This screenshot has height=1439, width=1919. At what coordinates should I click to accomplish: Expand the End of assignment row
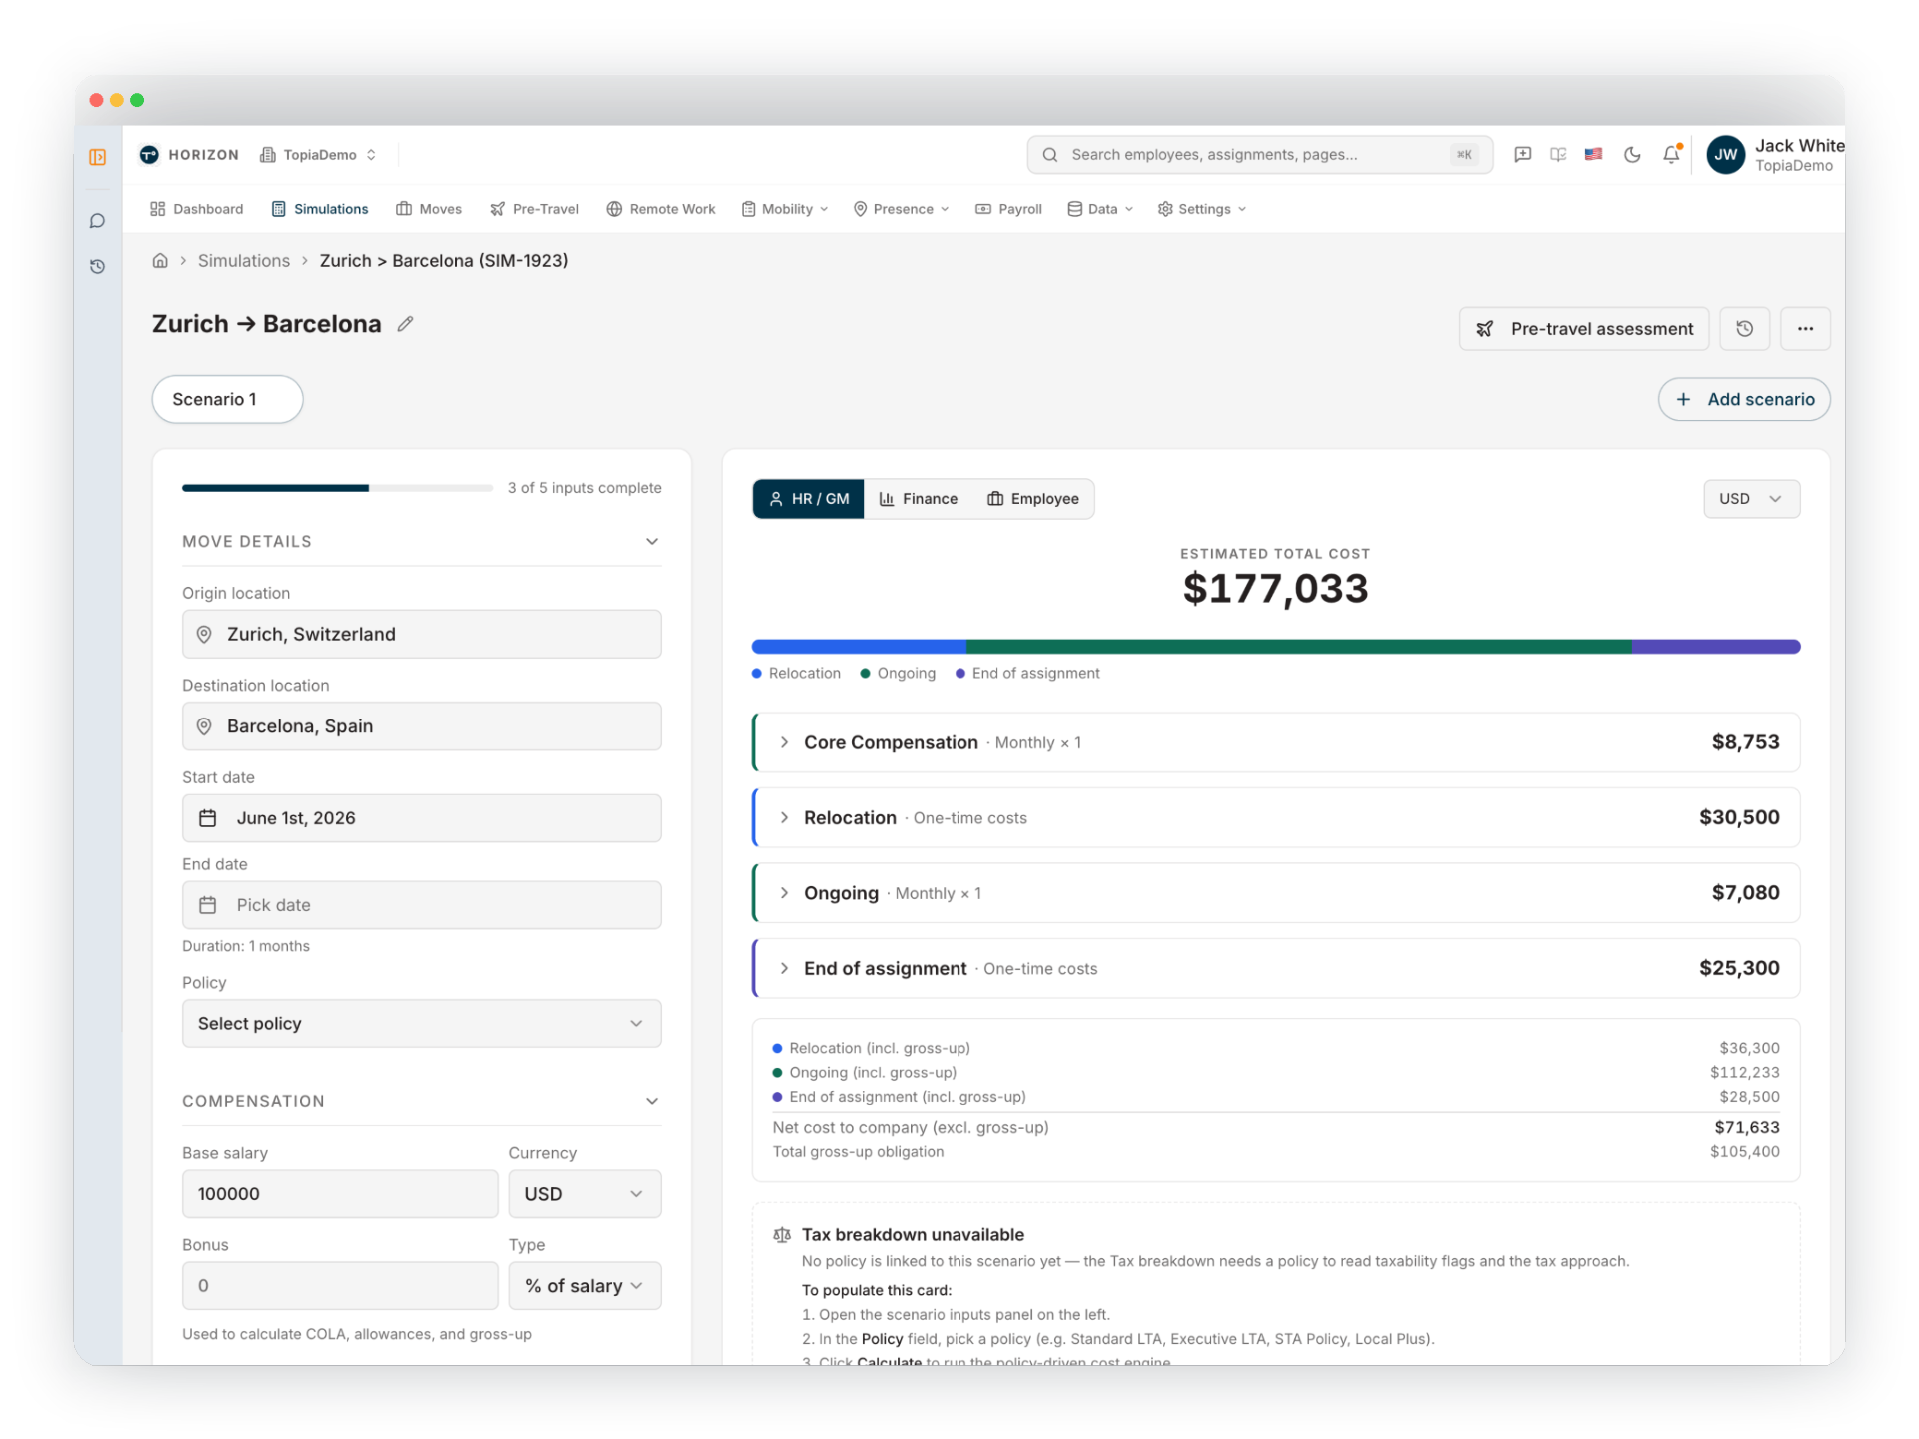[x=1276, y=968]
